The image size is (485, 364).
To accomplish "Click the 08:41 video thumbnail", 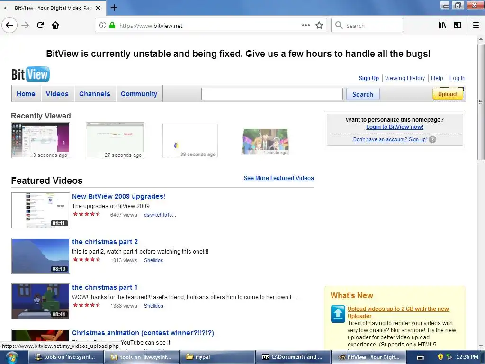I will tap(41, 301).
